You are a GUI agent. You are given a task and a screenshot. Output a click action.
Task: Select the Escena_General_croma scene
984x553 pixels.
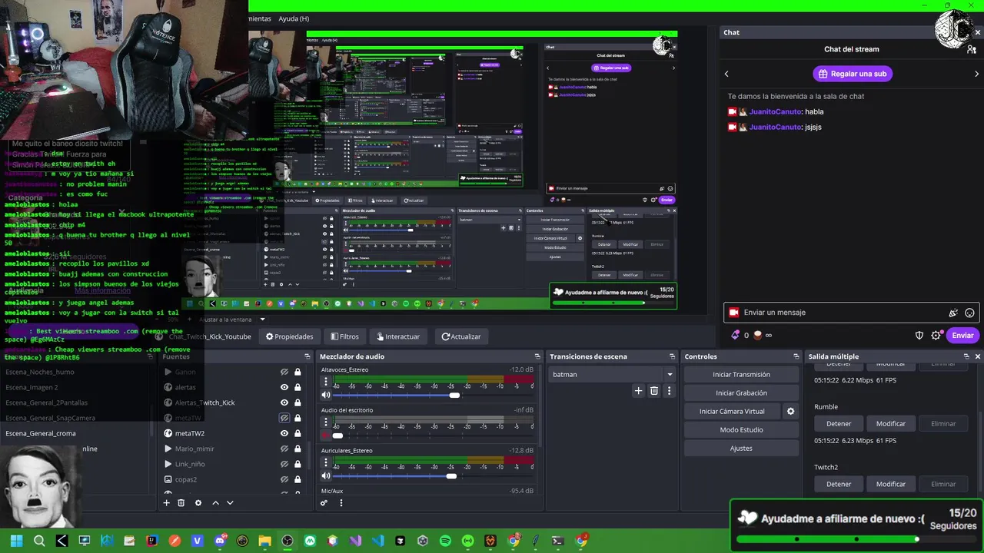click(x=41, y=433)
